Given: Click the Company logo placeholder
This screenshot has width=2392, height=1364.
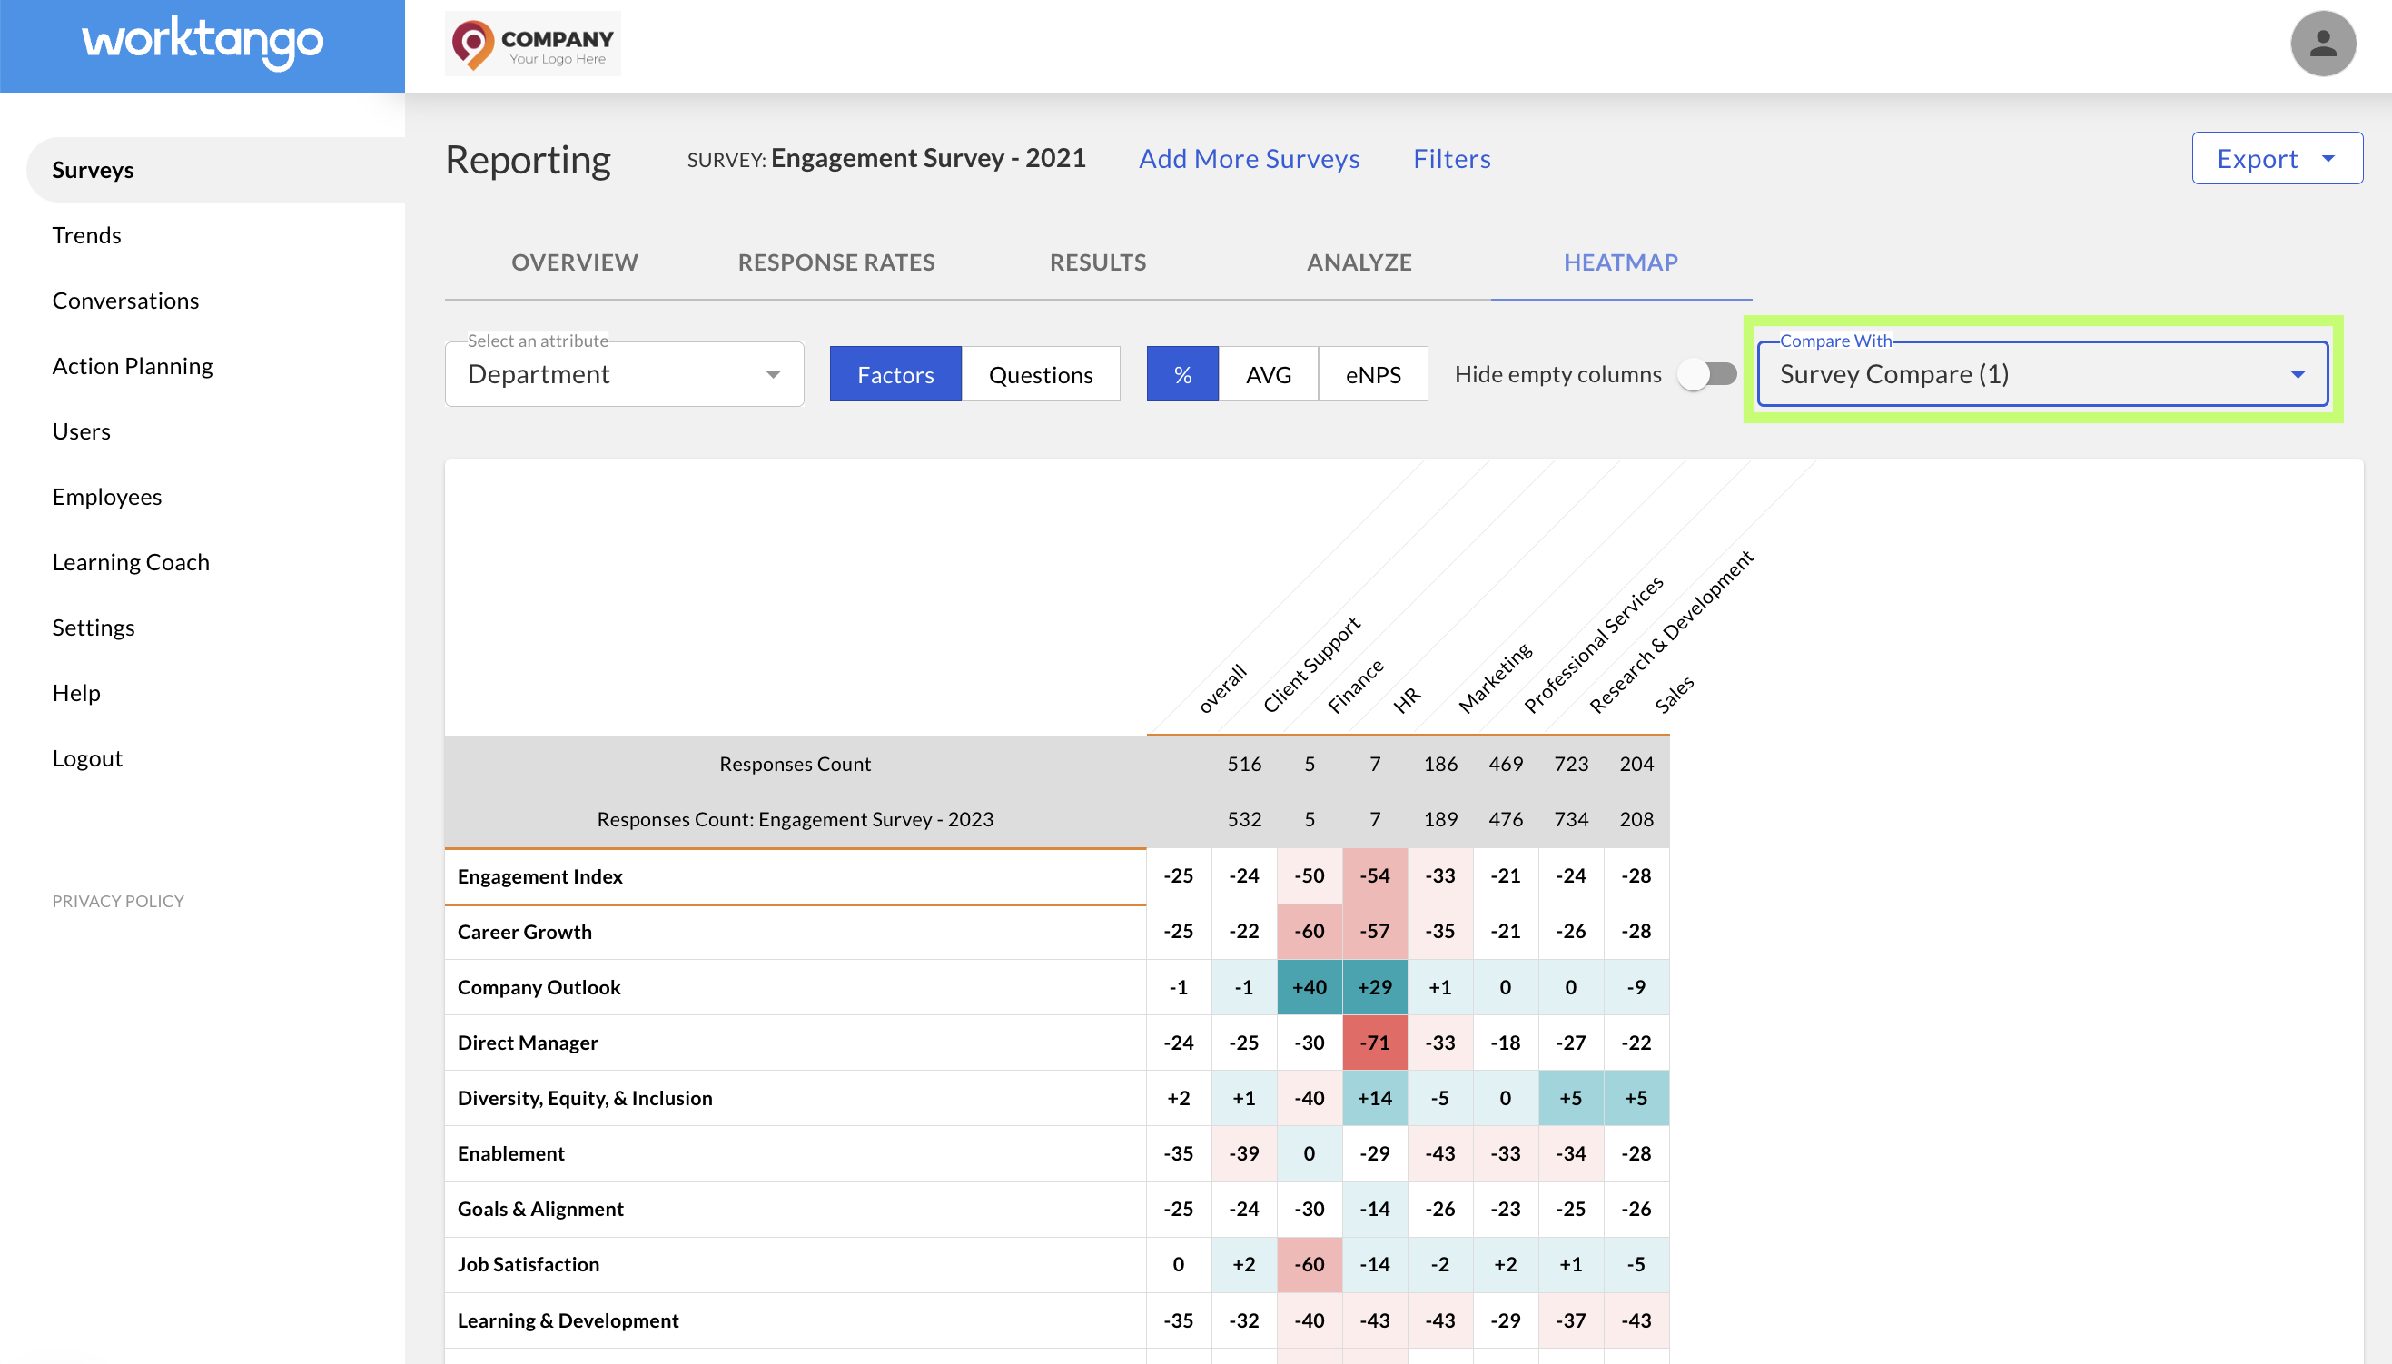Looking at the screenshot, I should coord(532,44).
